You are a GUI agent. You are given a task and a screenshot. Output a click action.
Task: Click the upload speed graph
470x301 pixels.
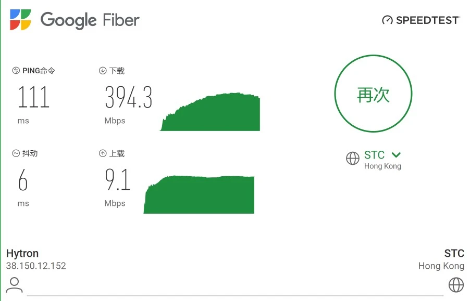click(199, 195)
